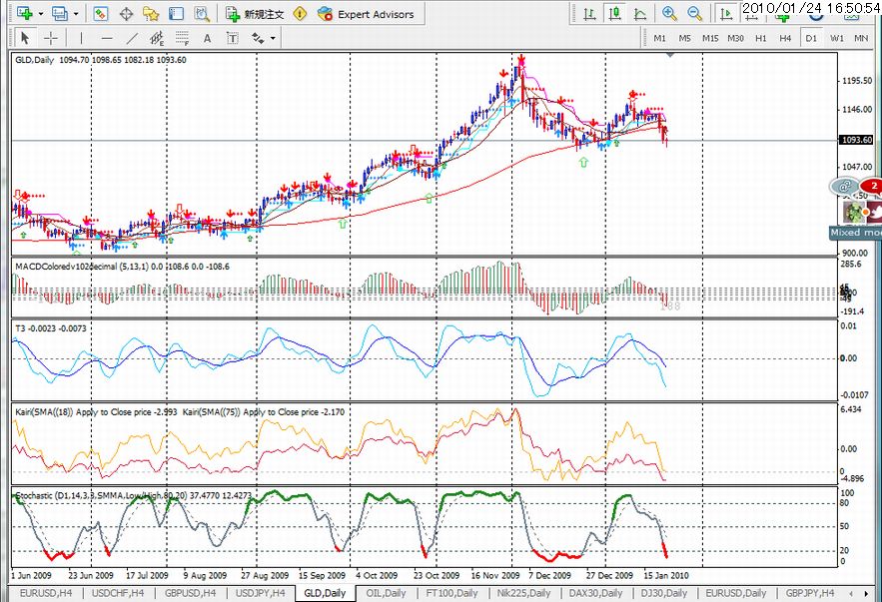Set timeframe to W1
This screenshot has width=882, height=602.
point(836,38)
